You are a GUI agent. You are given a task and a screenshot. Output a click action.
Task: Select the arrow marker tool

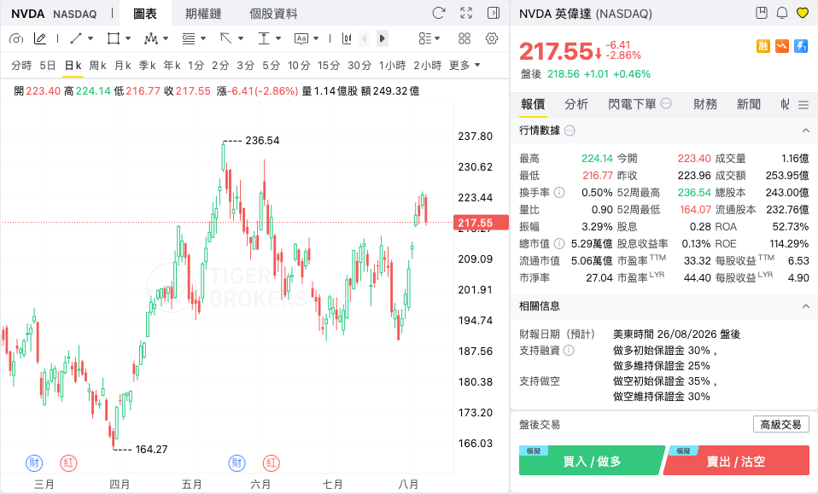[226, 38]
